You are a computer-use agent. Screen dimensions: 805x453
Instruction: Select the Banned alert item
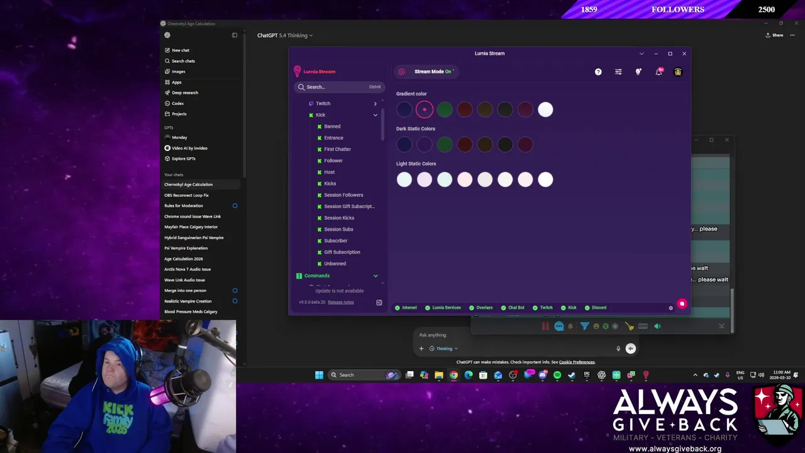point(332,126)
